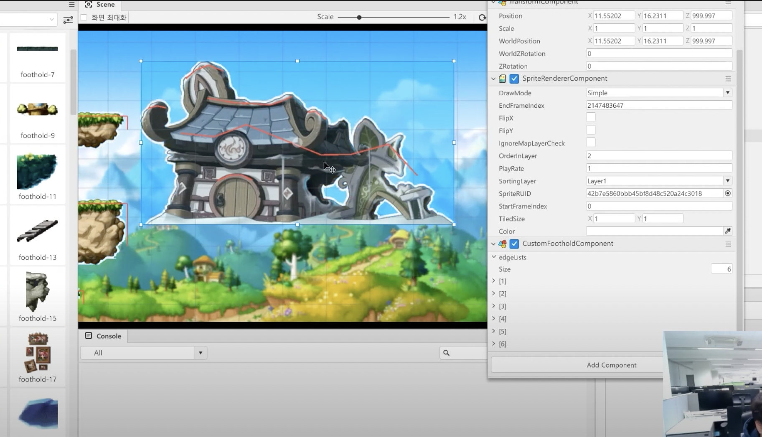Click the Color swatch field
Viewport: 762px width, 437px height.
(x=654, y=231)
